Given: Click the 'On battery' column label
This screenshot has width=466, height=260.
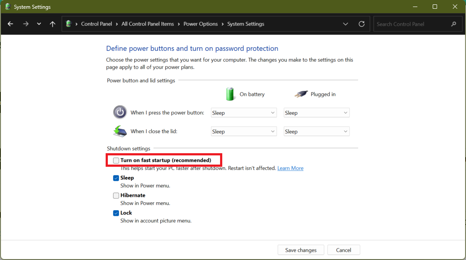Looking at the screenshot, I should 252,95.
